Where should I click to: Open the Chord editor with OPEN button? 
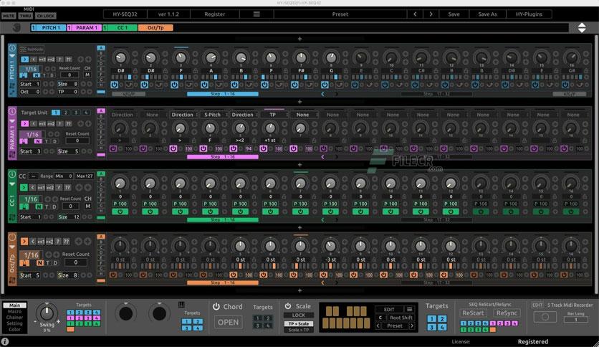(x=228, y=322)
